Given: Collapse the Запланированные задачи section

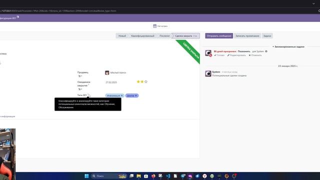Looking at the screenshot, I should click(288, 46).
